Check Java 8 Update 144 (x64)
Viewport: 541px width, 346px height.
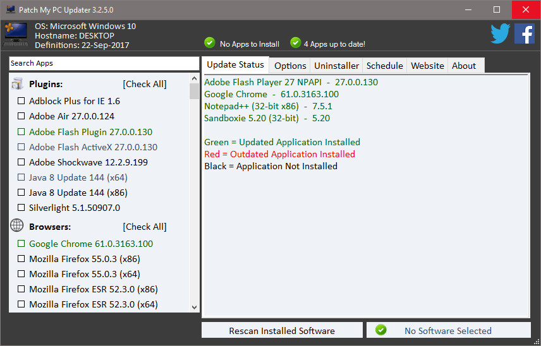[x=21, y=177]
